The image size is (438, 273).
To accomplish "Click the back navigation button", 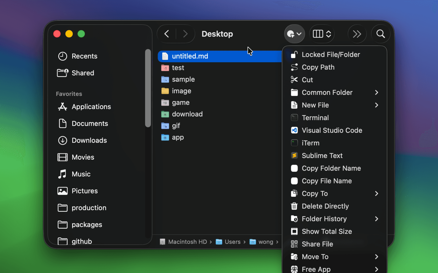I will pyautogui.click(x=167, y=34).
